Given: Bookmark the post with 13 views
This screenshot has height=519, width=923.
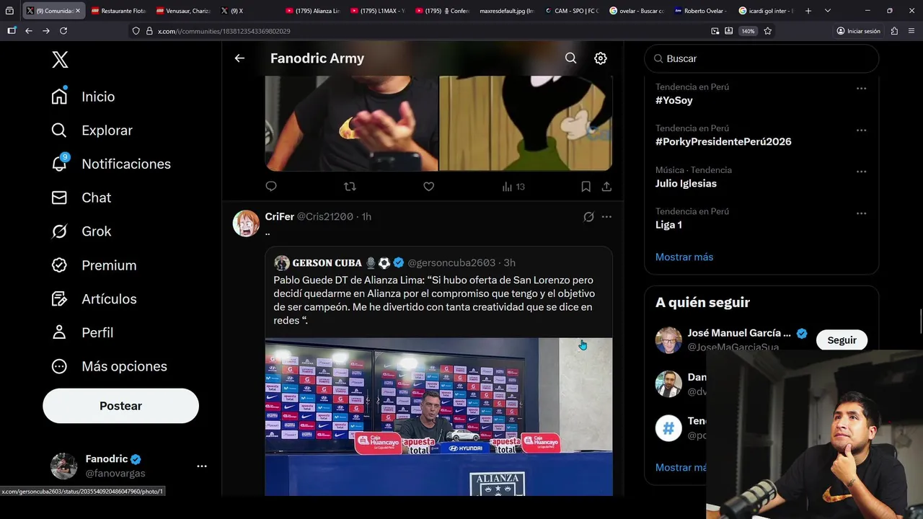Looking at the screenshot, I should (x=586, y=187).
